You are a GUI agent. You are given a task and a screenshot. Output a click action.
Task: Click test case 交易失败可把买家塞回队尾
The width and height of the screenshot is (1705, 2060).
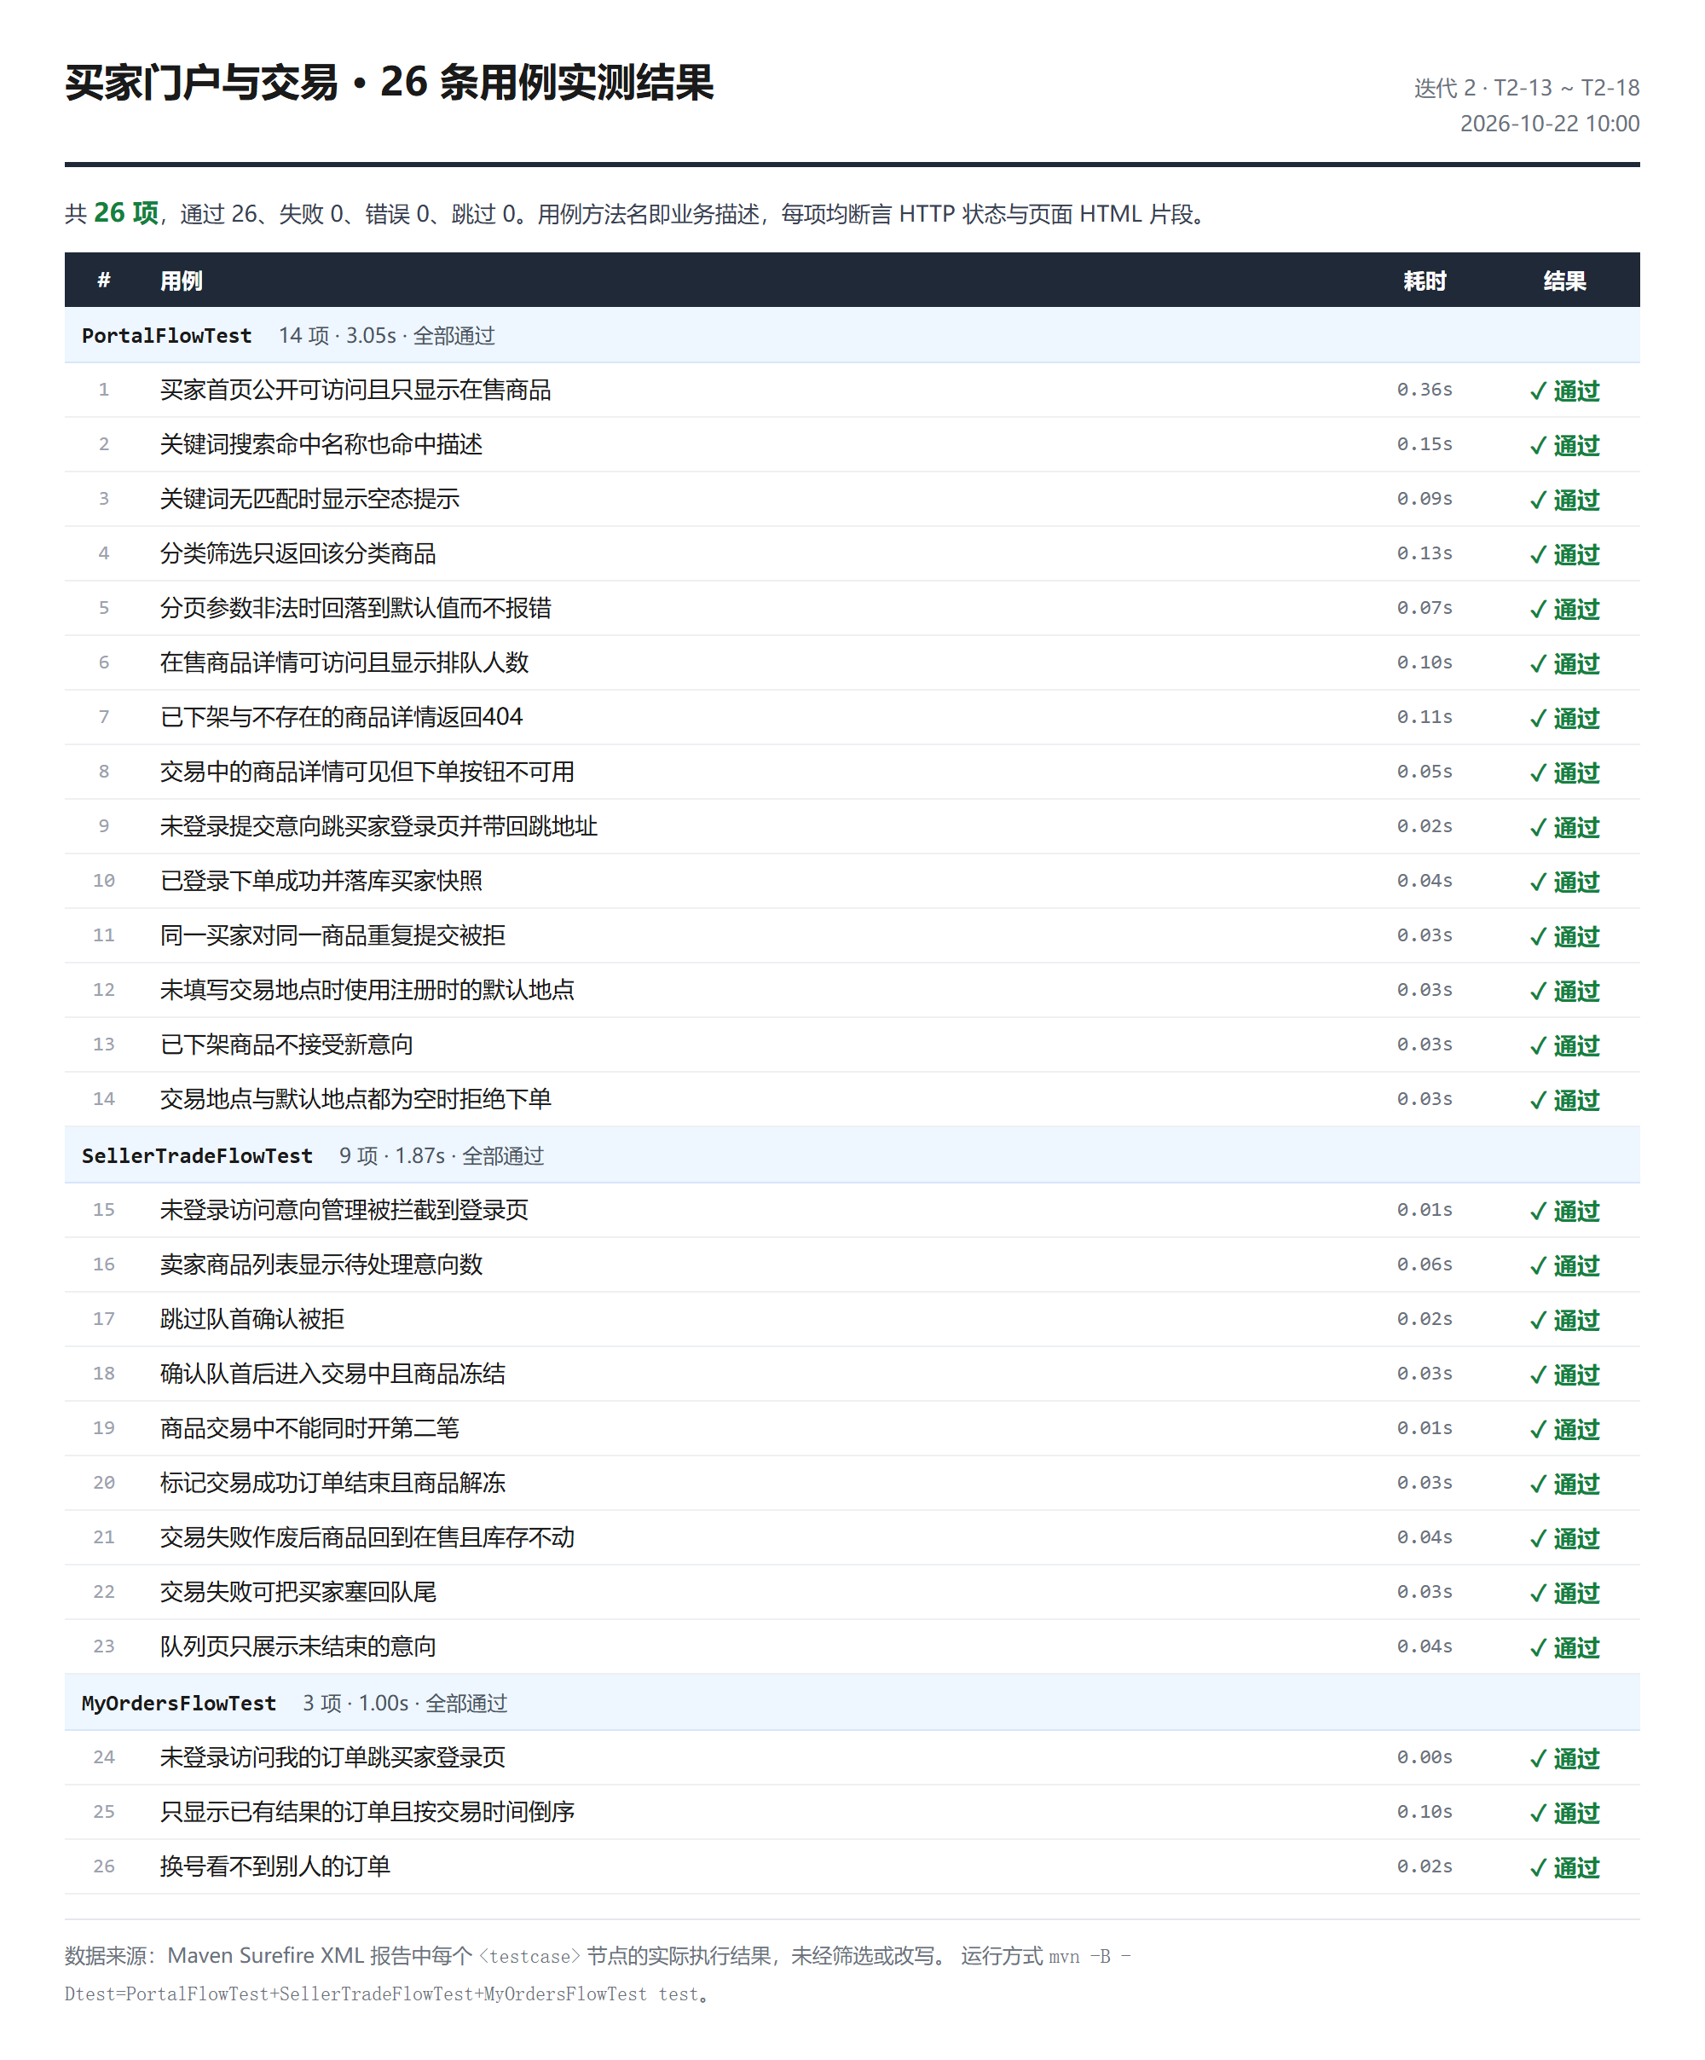click(298, 1593)
